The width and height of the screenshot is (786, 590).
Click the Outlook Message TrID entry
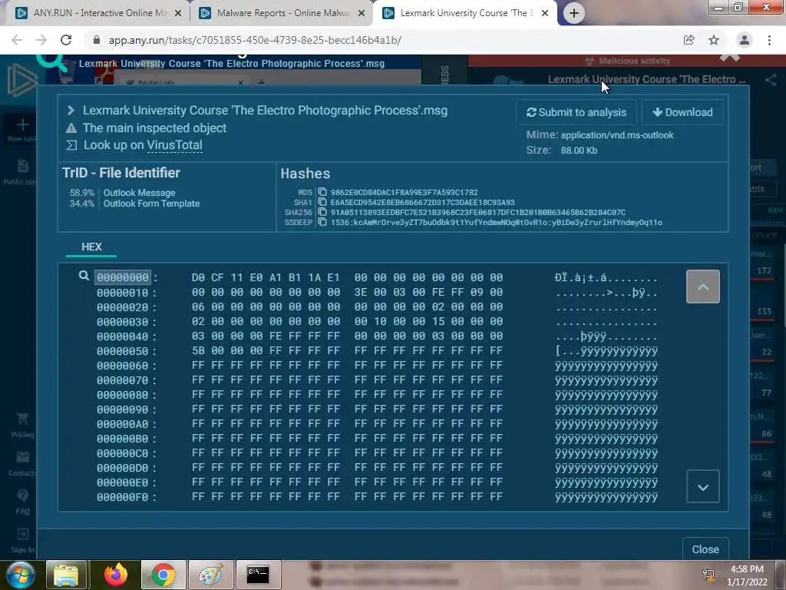pyautogui.click(x=140, y=193)
